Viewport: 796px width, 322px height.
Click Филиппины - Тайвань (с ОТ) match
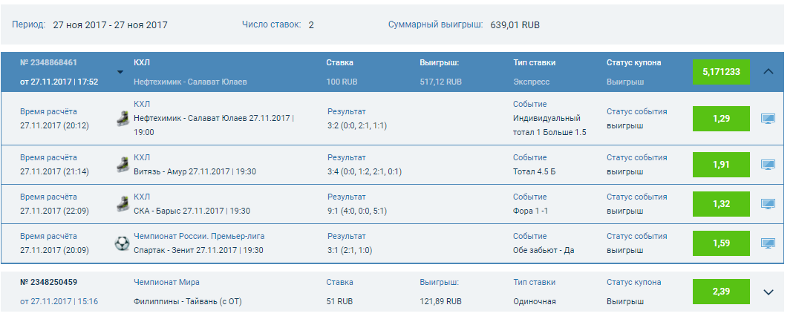click(x=188, y=301)
